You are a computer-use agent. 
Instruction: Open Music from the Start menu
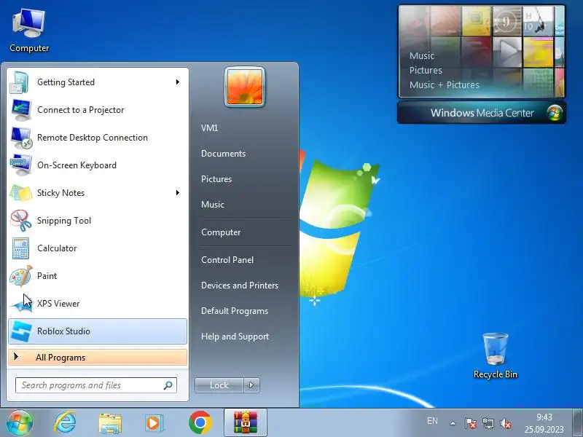point(213,205)
